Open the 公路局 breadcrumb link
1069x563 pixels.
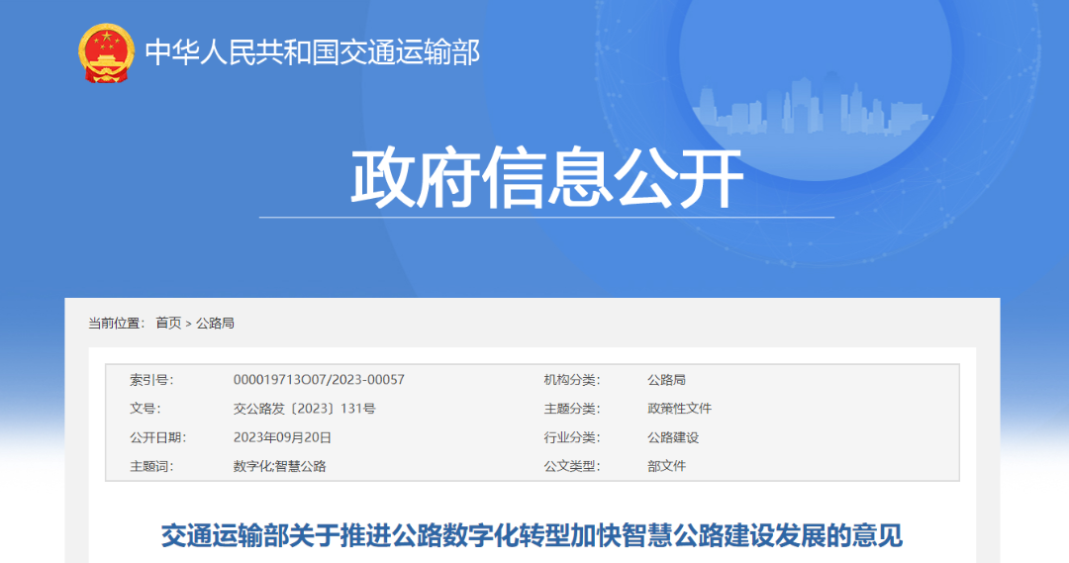coord(215,324)
